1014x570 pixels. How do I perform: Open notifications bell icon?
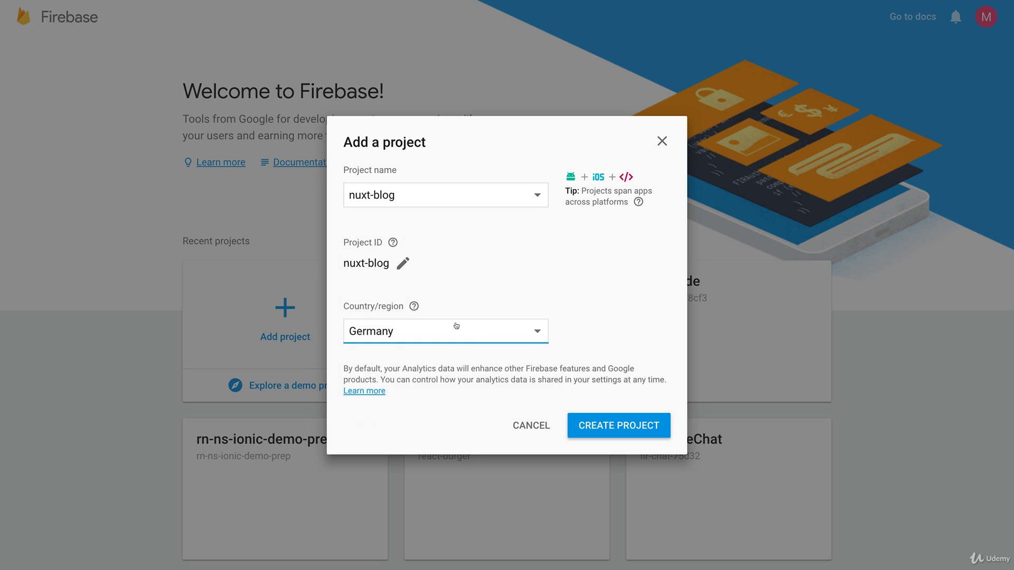point(955,17)
